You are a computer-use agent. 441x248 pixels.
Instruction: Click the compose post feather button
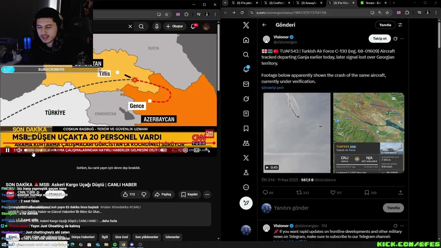(246, 203)
